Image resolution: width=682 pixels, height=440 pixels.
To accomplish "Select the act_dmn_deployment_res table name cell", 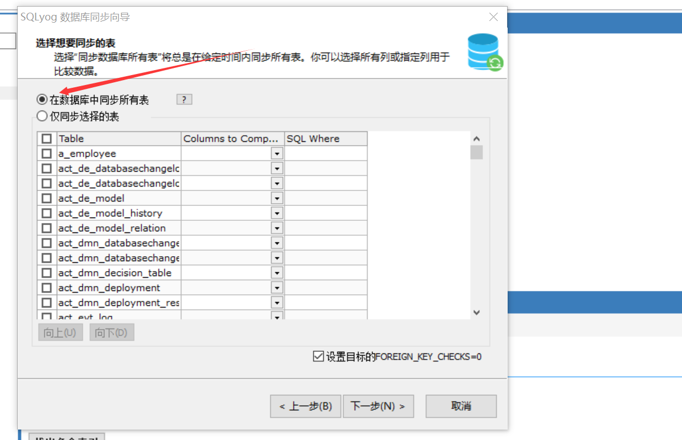I will pos(119,303).
